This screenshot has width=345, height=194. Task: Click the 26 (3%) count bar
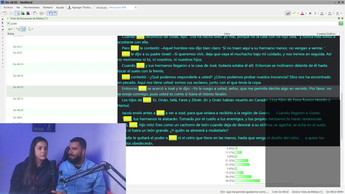(x=243, y=177)
